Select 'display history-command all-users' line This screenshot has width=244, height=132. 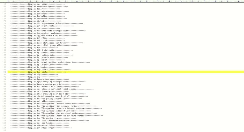coord(47,23)
